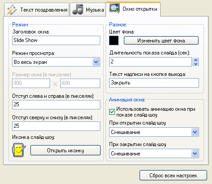Click the Заголовок окна field with Slide Show
Viewport: 212px width, 184px height.
pyautogui.click(x=56, y=40)
